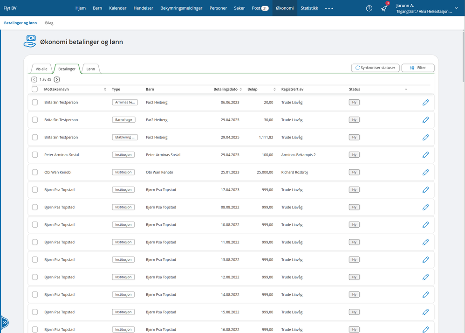Open the rocket notifications icon

384,8
